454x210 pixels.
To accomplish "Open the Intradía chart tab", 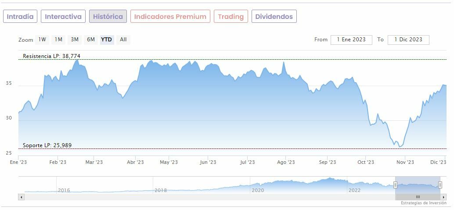I will (20, 17).
